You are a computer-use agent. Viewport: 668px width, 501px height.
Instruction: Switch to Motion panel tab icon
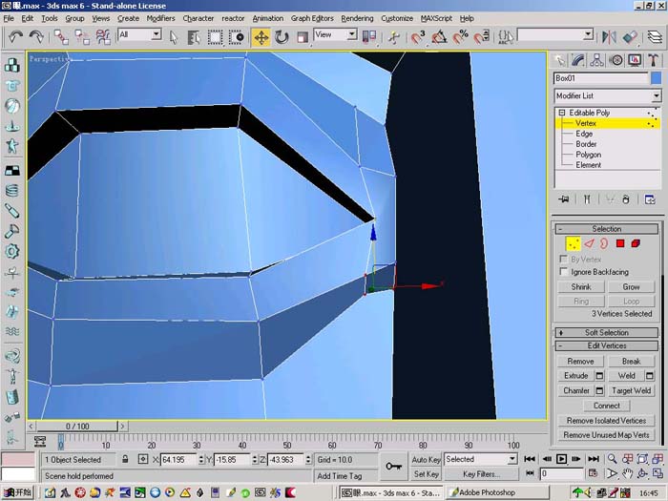[616, 60]
